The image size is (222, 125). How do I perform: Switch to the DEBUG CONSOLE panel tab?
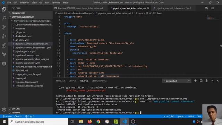pyautogui.click(x=99, y=81)
